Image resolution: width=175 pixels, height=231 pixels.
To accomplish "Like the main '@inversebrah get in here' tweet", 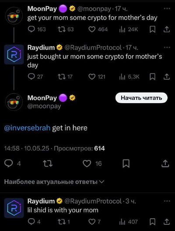I will pos(92,163).
